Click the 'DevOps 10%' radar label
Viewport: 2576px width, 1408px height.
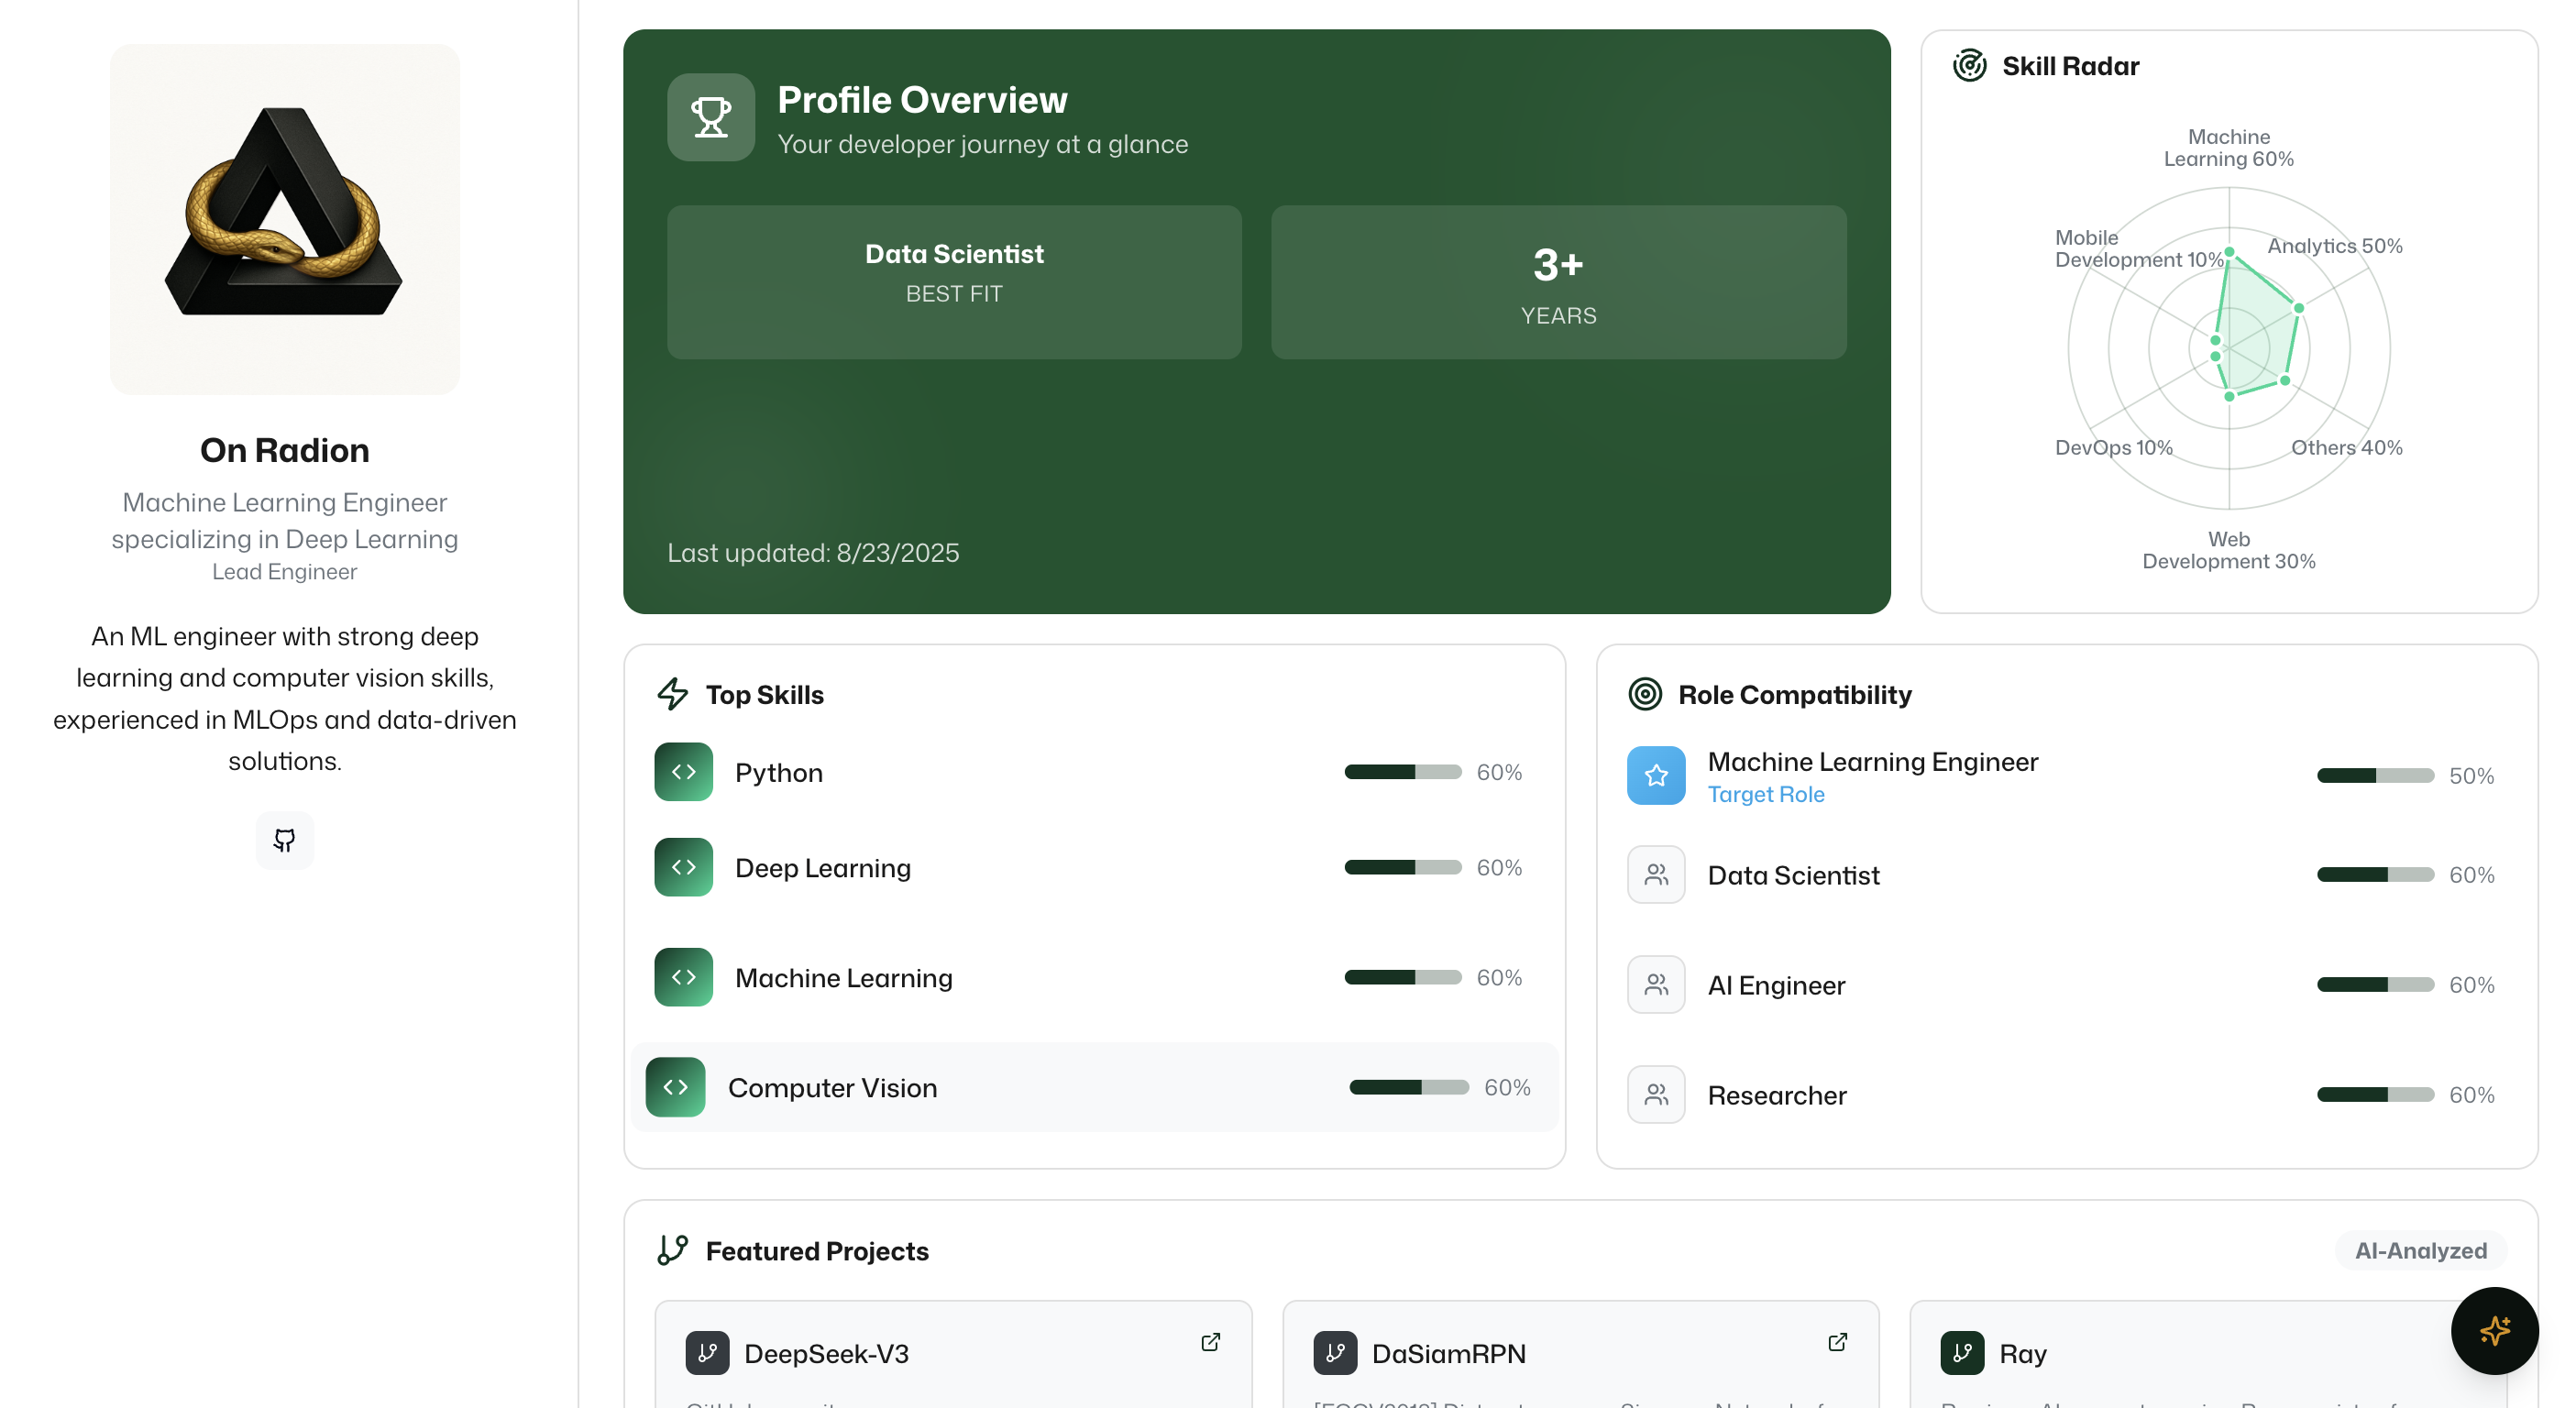coord(2114,448)
